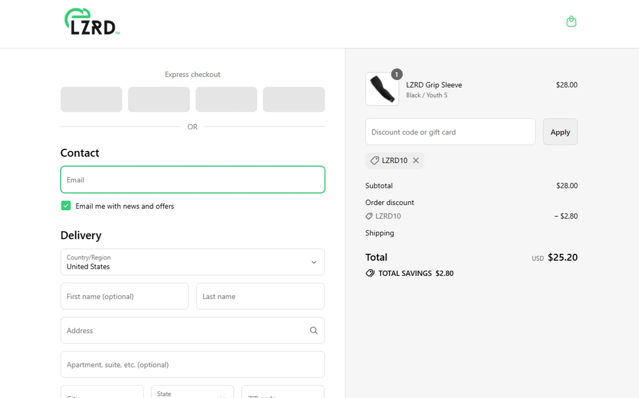Click the Express checkout heading
Image resolution: width=639 pixels, height=398 pixels.
pos(193,74)
